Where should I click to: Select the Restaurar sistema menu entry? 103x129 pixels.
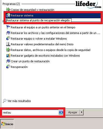(x=53, y=15)
